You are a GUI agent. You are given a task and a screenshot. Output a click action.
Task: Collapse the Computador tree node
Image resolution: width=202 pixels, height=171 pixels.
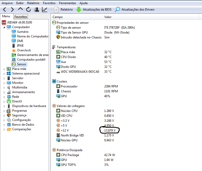click(4, 27)
